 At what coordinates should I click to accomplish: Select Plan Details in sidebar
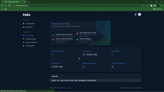(30, 46)
